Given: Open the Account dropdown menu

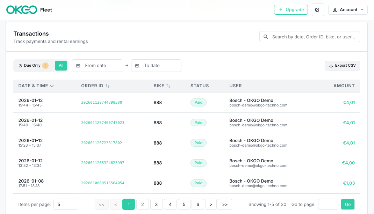Looking at the screenshot, I should pyautogui.click(x=348, y=10).
